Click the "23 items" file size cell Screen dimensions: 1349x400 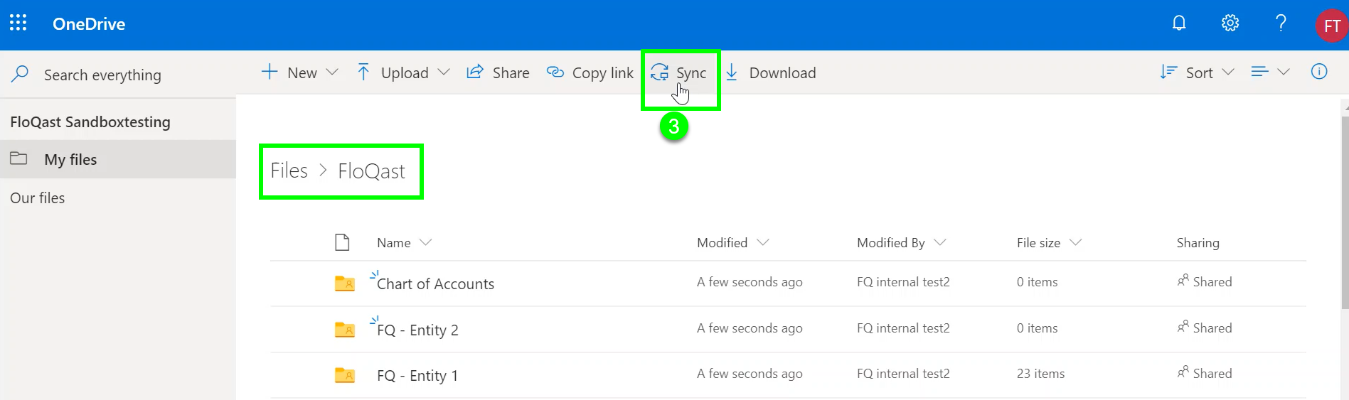pyautogui.click(x=1040, y=373)
